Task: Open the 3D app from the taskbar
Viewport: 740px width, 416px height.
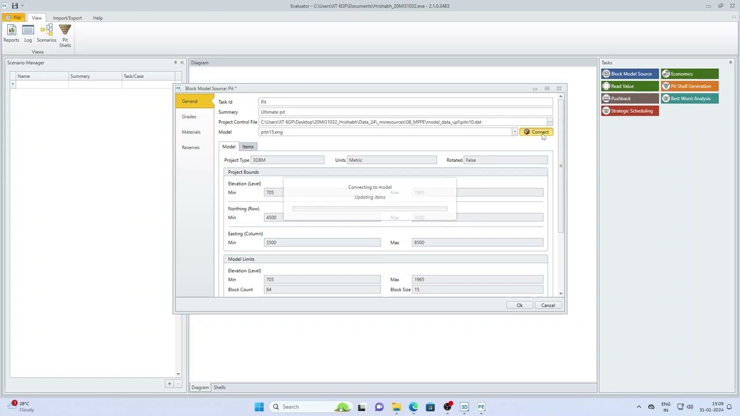Action: pos(464,407)
